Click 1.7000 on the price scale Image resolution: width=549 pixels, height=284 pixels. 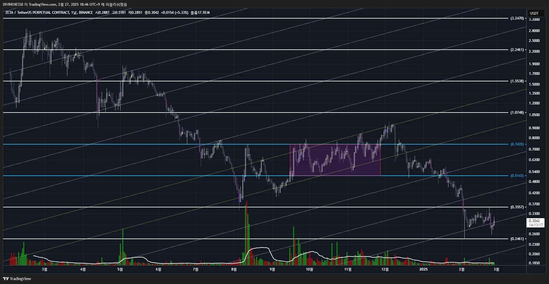[534, 74]
